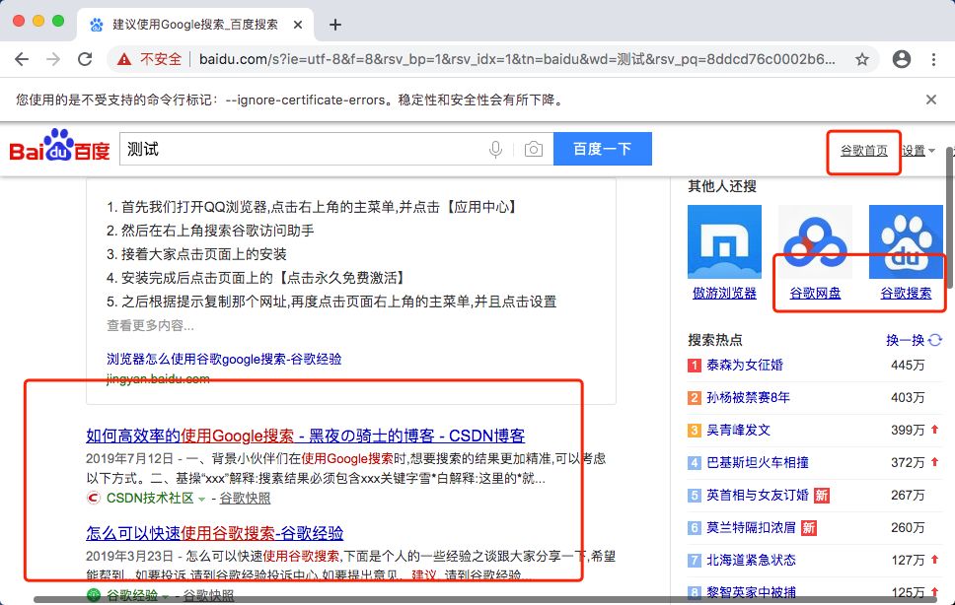Click the 谷歌网盘 thumbnail image
The width and height of the screenshot is (955, 605).
(x=815, y=241)
